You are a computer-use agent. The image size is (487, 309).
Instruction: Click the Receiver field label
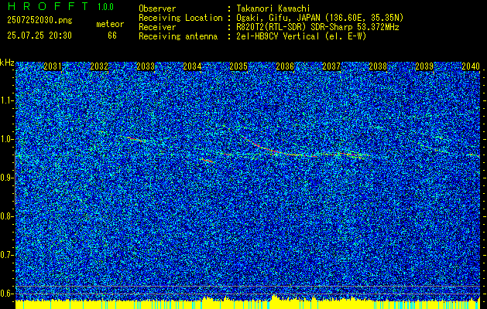pyautogui.click(x=157, y=27)
